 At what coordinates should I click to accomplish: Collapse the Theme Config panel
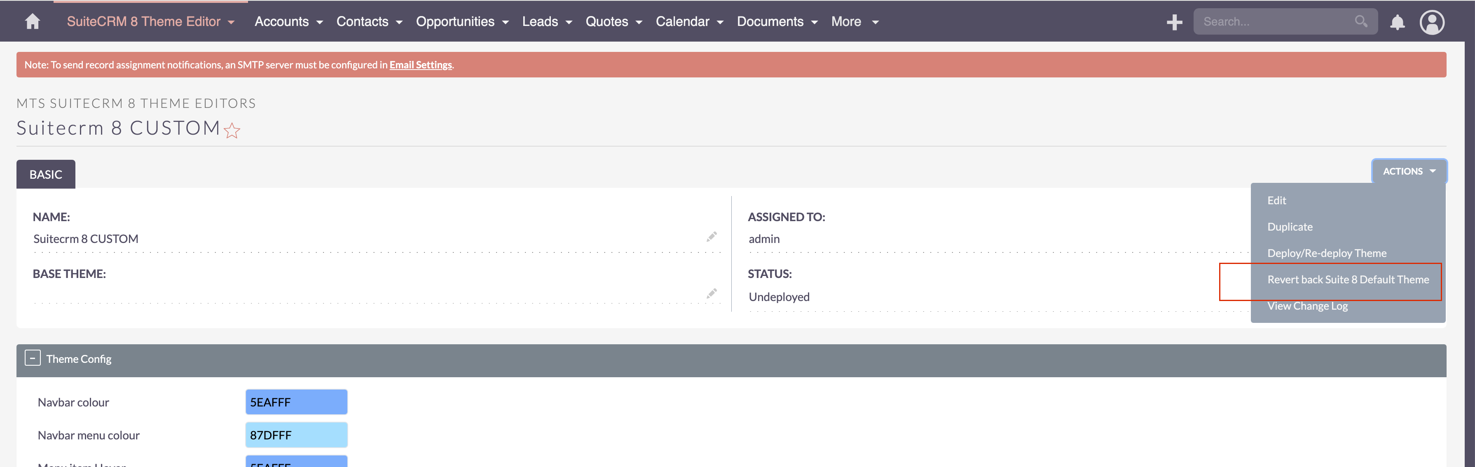pyautogui.click(x=33, y=358)
